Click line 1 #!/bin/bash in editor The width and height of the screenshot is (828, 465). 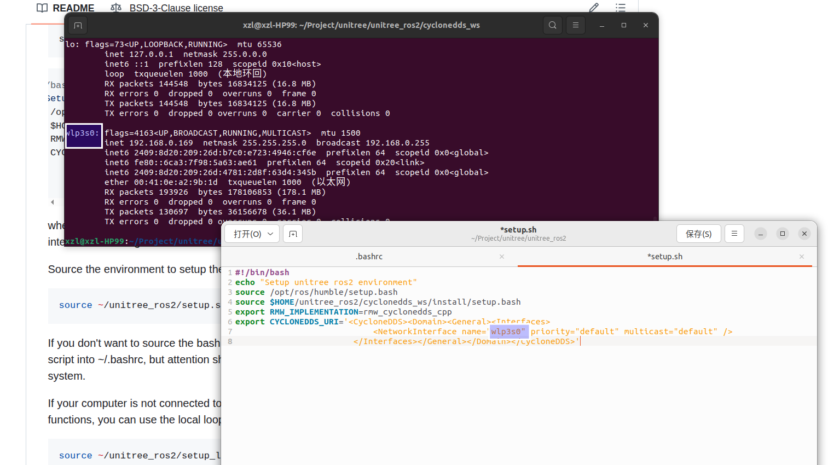[x=262, y=272]
